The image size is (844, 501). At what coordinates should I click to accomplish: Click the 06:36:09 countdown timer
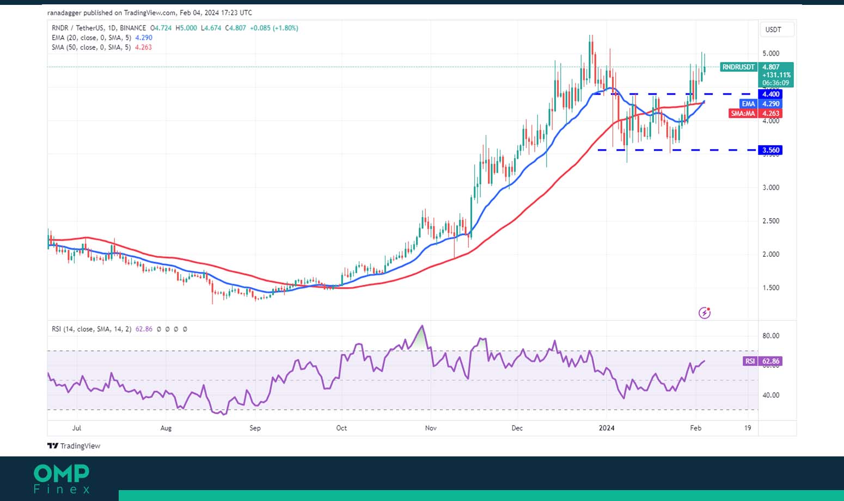coord(776,83)
